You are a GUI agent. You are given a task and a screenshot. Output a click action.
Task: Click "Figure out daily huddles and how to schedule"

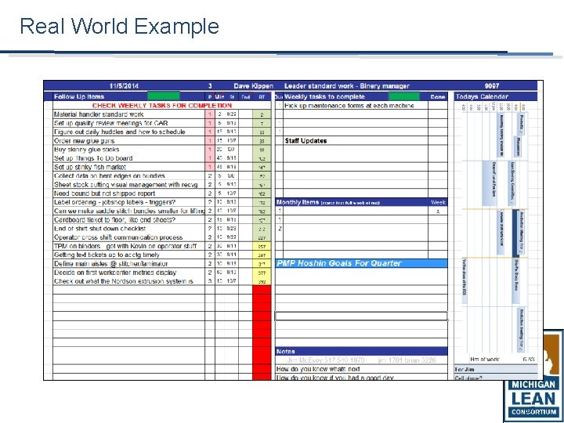pyautogui.click(x=119, y=132)
